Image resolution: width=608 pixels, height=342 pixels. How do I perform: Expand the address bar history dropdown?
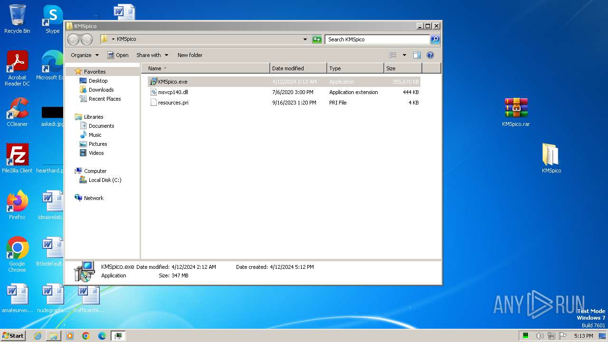tap(305, 39)
